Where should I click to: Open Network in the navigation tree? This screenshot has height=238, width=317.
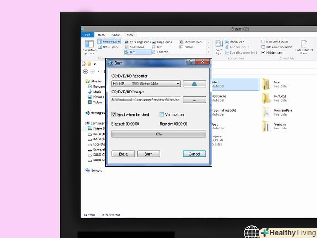[x=94, y=170]
